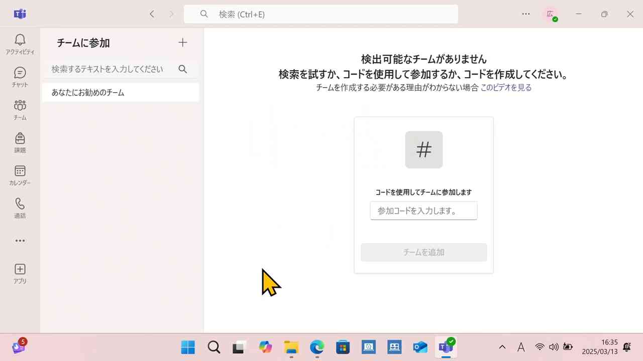Open the アクティビティ (Activity) feed
Screen dimensions: 643x361
tap(20, 43)
